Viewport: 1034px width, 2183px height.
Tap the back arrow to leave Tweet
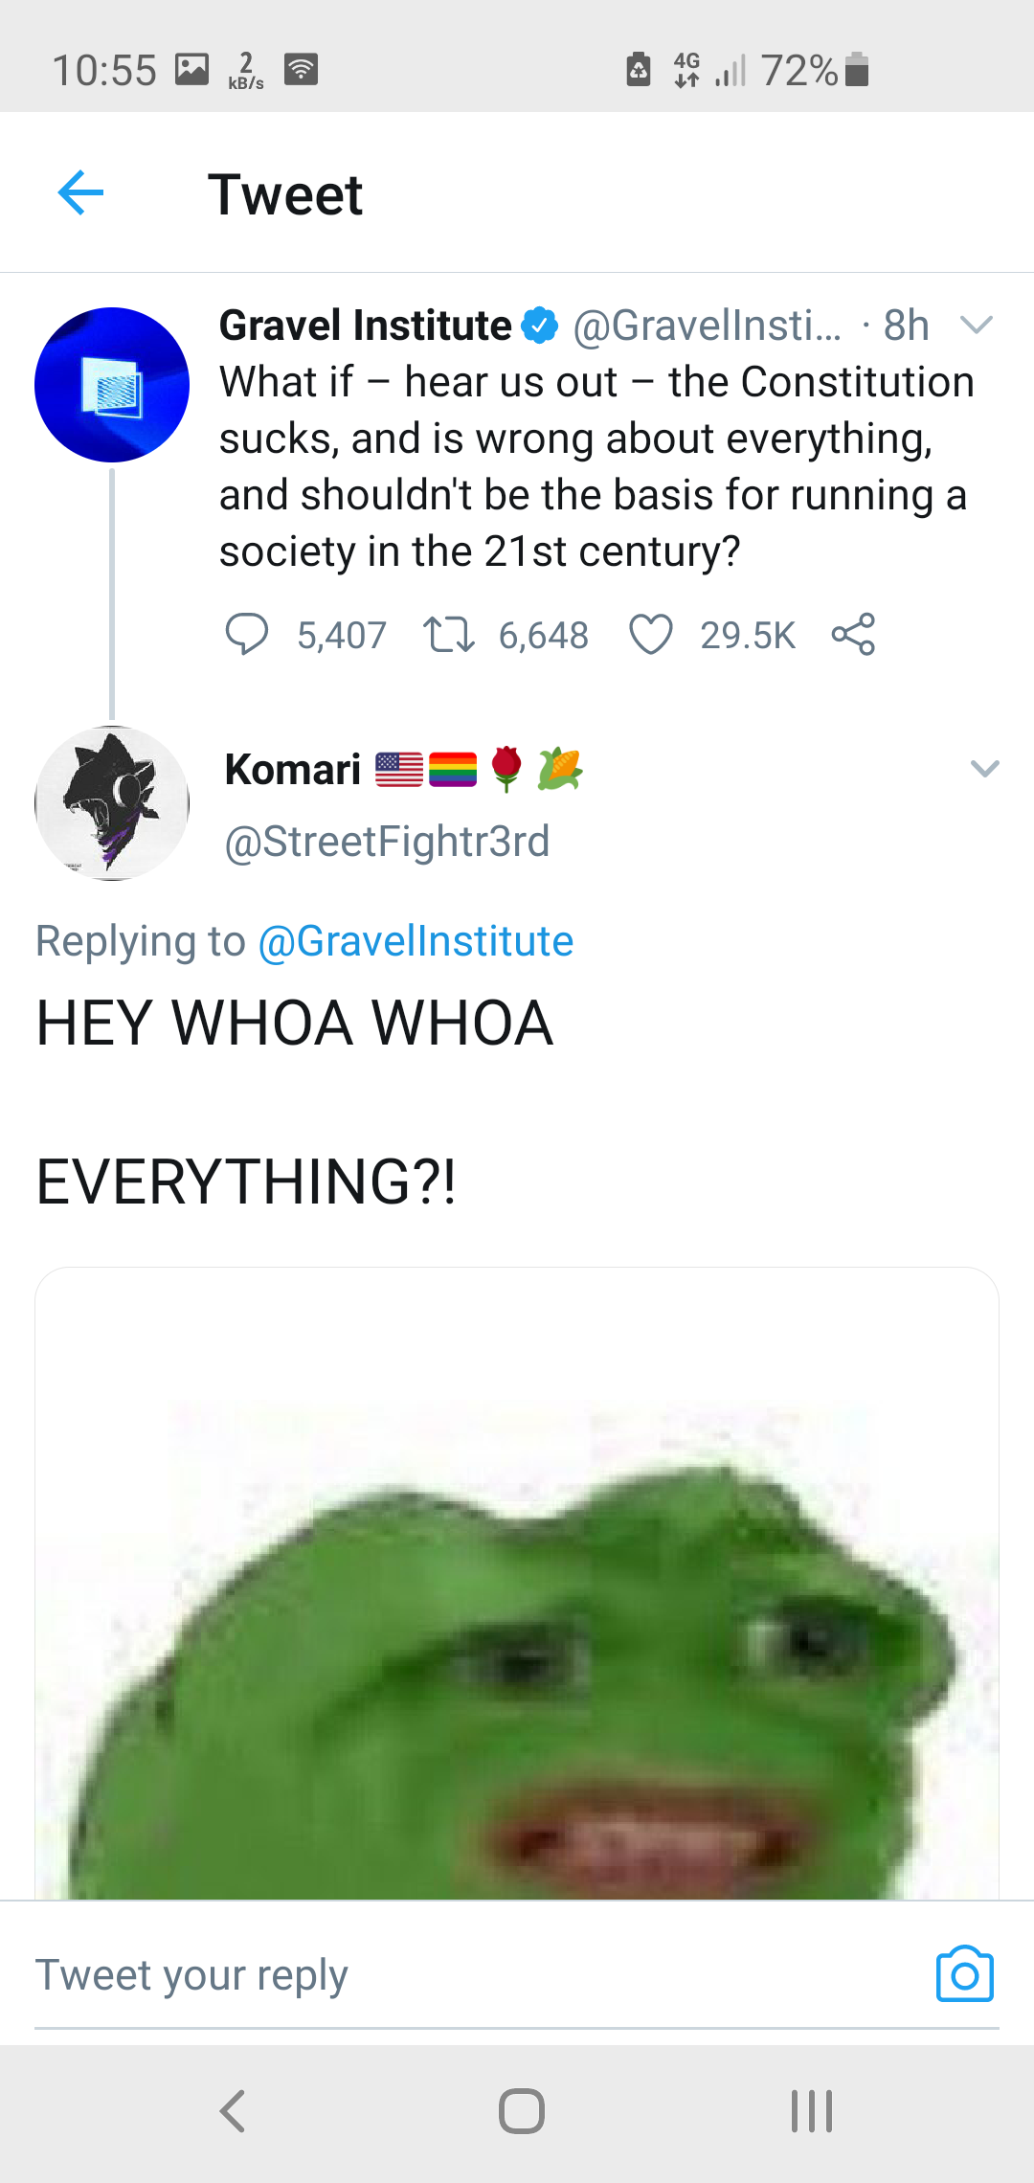[x=80, y=194]
